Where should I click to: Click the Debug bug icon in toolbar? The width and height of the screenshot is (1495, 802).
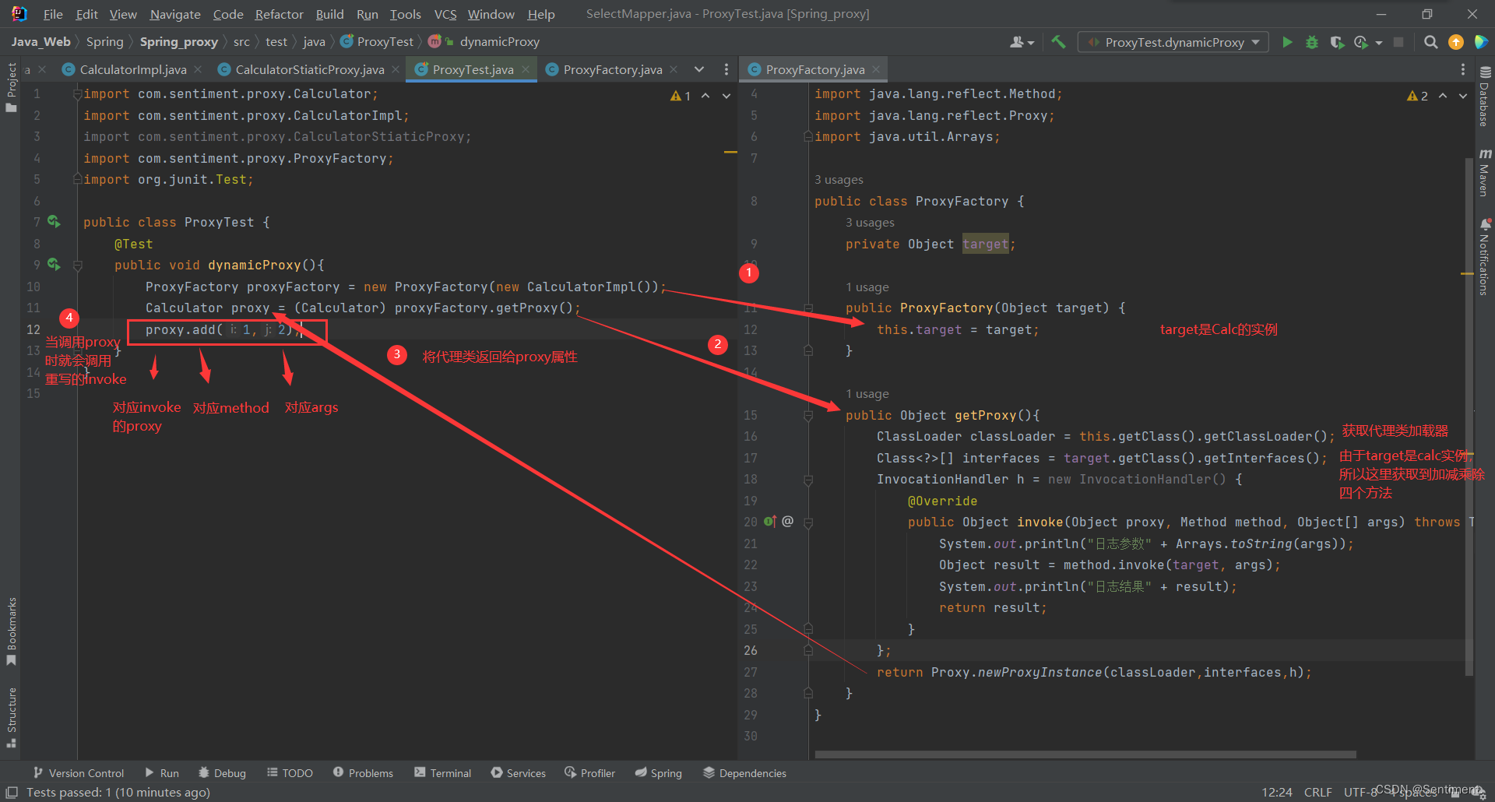click(x=1312, y=42)
